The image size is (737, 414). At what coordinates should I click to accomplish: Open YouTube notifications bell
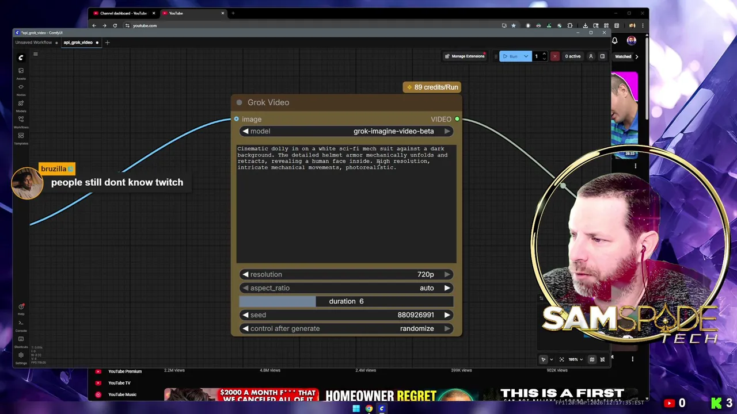614,41
